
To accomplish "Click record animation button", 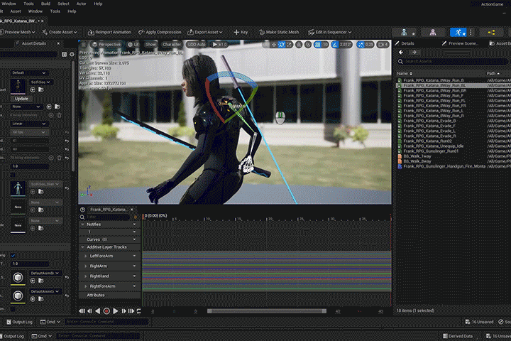I will [106, 311].
